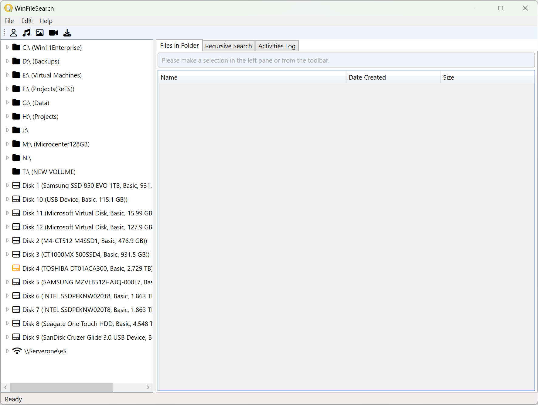Sort by the Size column header
This screenshot has height=405, width=538.
click(487, 77)
